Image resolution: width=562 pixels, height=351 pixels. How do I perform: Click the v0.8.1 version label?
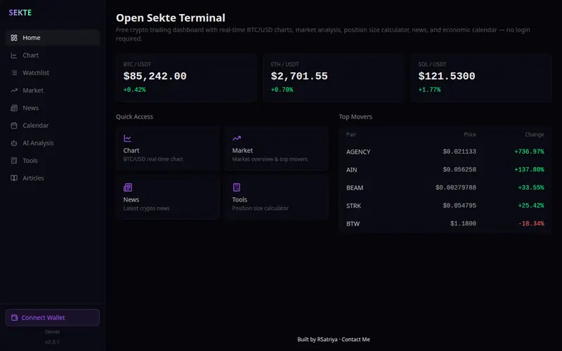click(x=52, y=342)
